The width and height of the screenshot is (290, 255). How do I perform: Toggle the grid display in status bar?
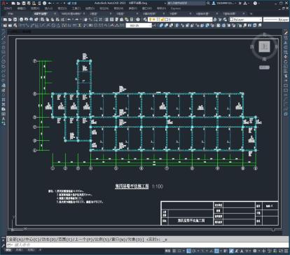(x=174, y=251)
